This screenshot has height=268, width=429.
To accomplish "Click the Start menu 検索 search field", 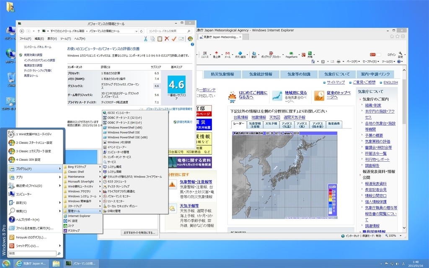I will pyautogui.click(x=32, y=253).
